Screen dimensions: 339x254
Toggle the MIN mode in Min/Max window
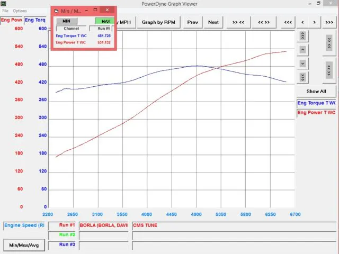click(x=67, y=21)
